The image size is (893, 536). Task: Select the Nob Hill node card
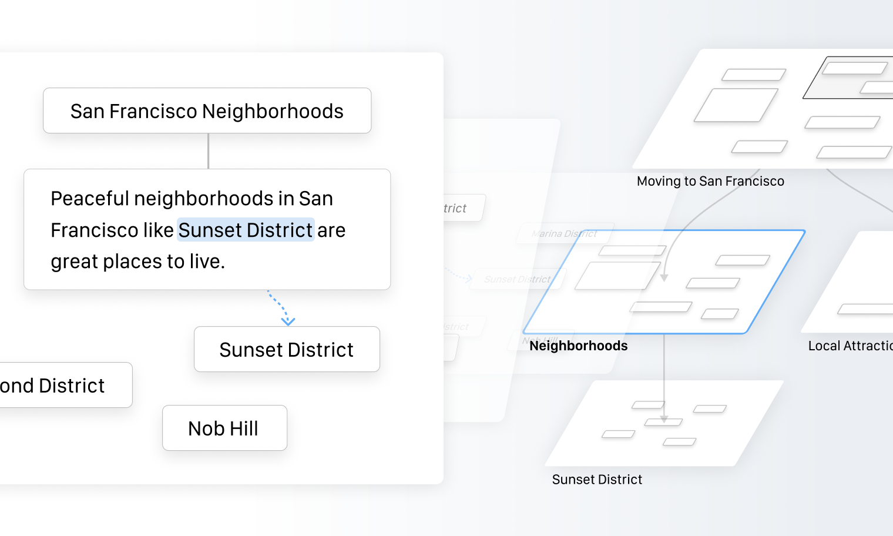tap(224, 428)
